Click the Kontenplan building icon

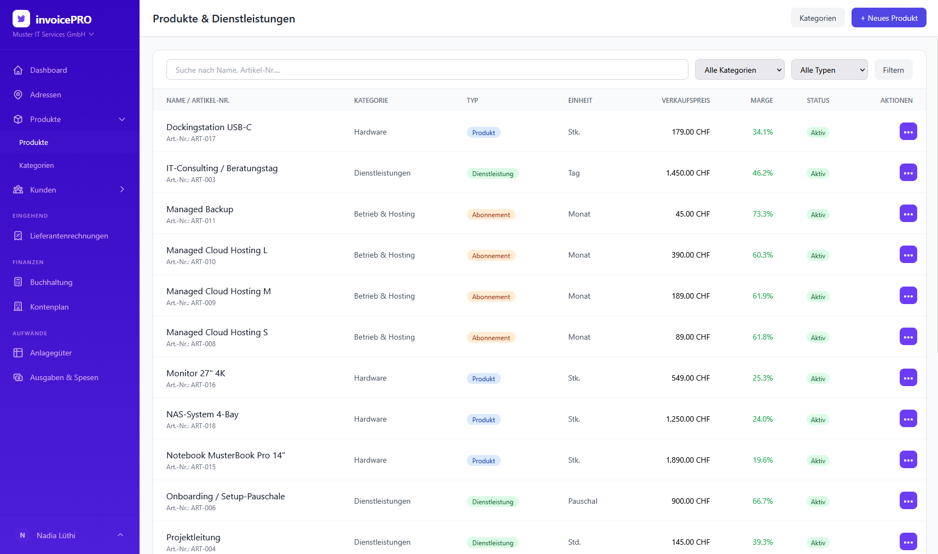pyautogui.click(x=18, y=307)
